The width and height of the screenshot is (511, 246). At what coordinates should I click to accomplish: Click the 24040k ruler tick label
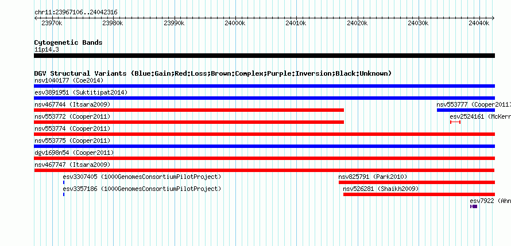[479, 23]
